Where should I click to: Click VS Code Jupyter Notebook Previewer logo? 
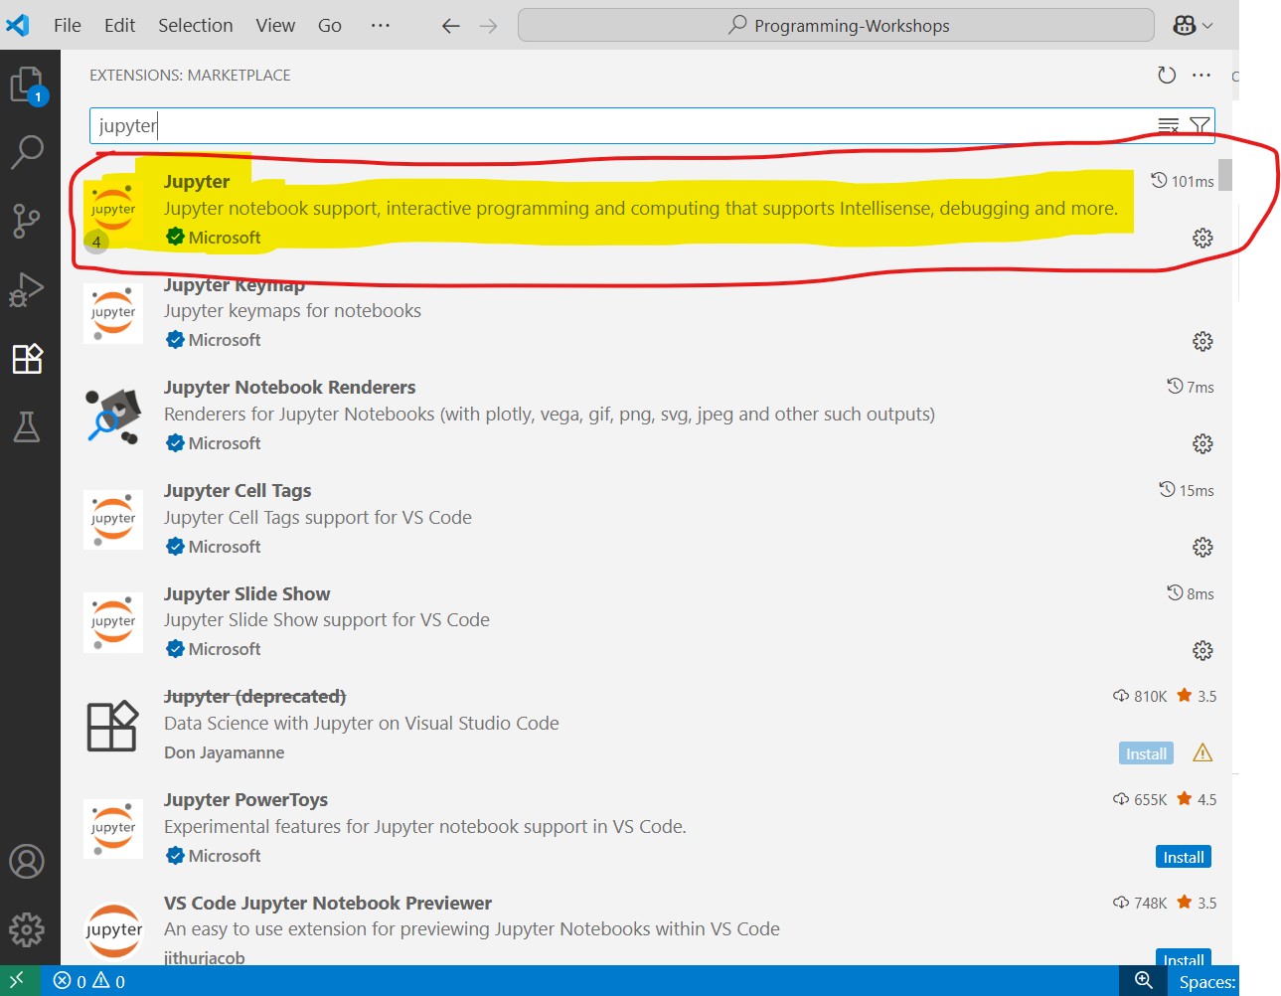[113, 931]
